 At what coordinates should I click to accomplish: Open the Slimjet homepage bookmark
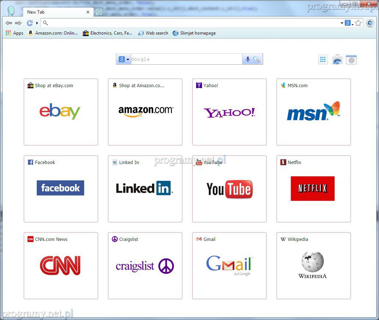194,33
